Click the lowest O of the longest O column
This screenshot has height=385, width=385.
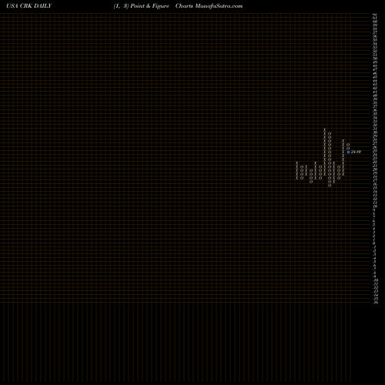(x=330, y=186)
